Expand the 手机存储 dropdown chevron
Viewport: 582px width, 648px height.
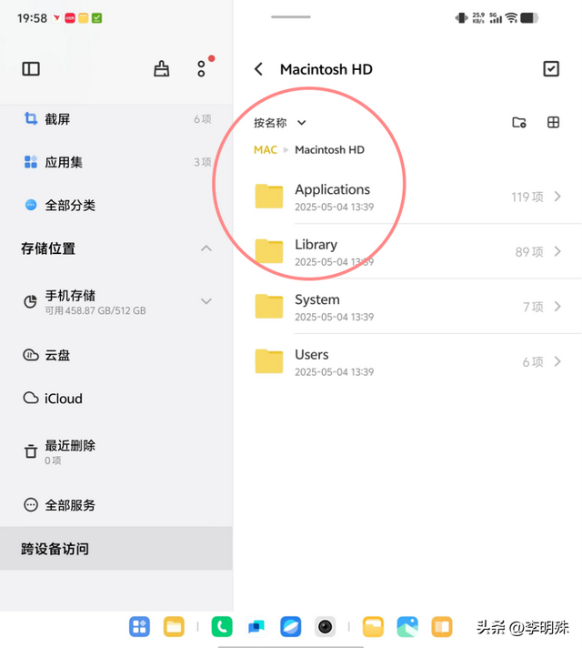(x=206, y=301)
